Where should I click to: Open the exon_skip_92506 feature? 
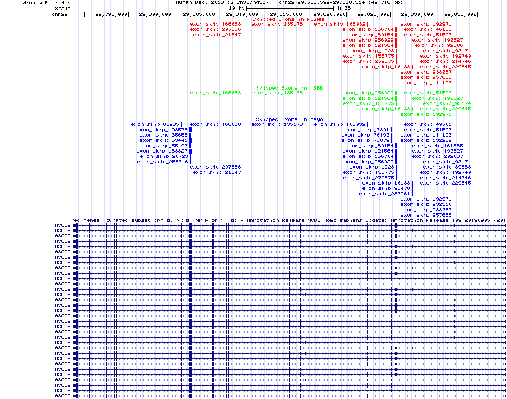433,45
